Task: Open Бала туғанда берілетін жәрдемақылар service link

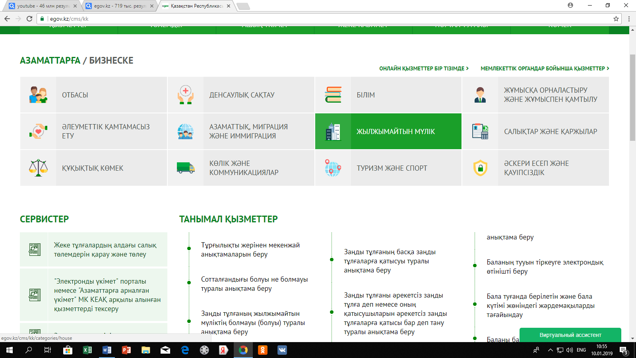Action: click(x=541, y=305)
